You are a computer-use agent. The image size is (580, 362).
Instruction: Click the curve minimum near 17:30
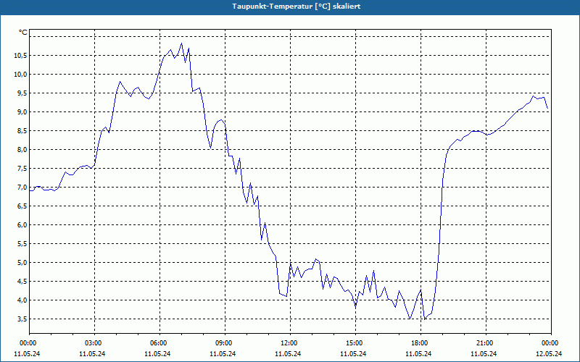coord(410,319)
